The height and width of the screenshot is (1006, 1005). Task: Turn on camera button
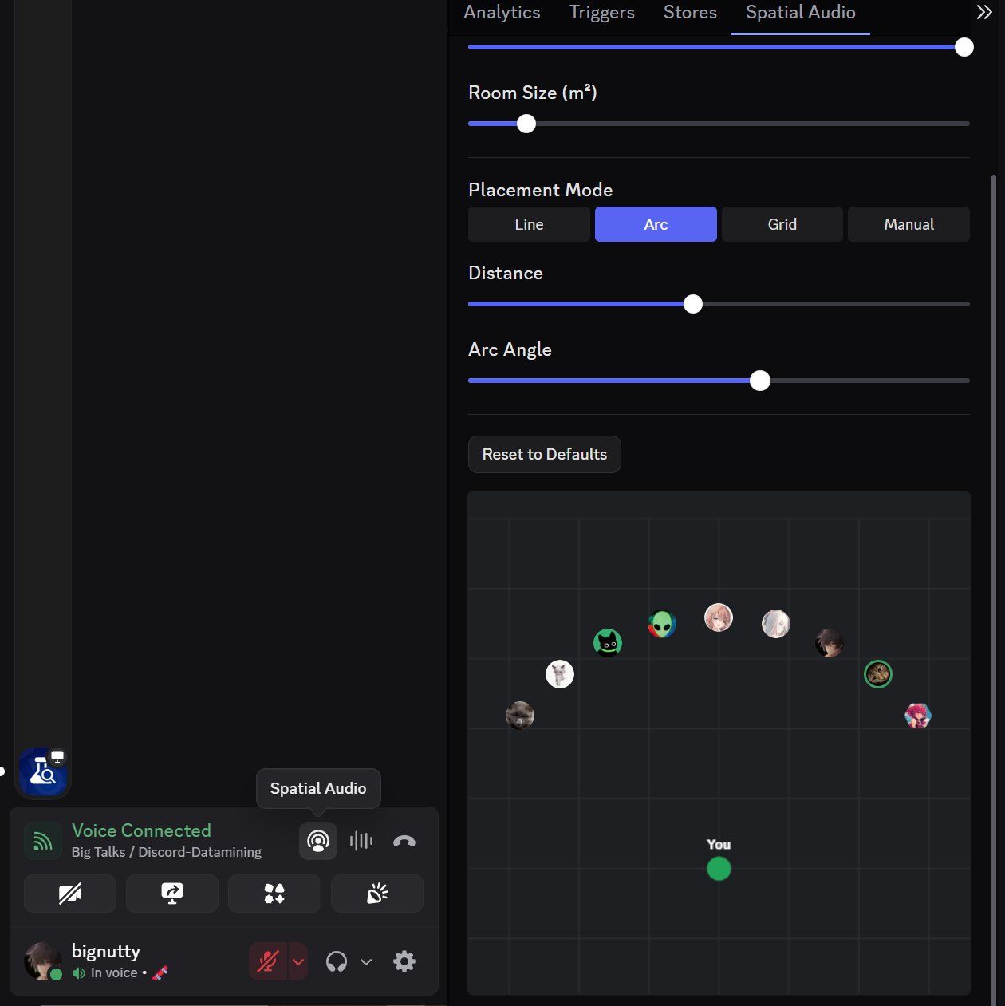[70, 894]
